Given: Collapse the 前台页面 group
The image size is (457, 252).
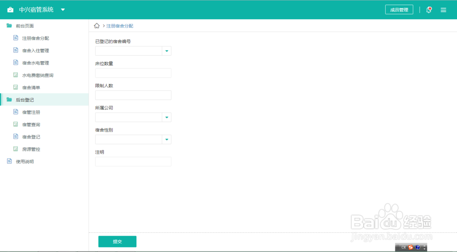Looking at the screenshot, I should pyautogui.click(x=25, y=26).
